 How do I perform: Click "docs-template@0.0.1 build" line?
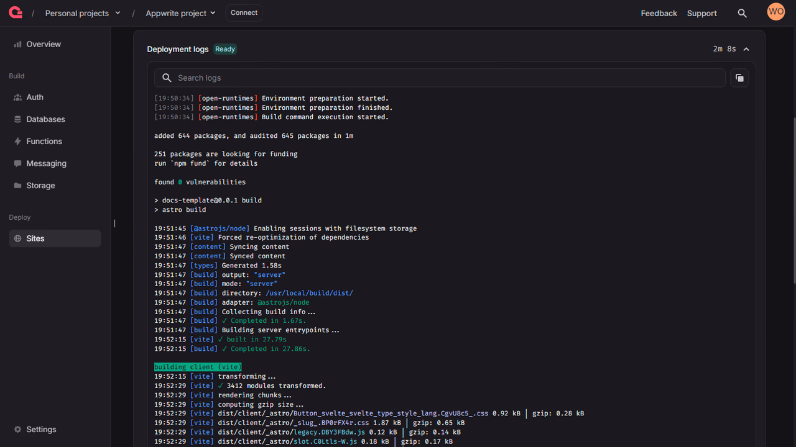pos(208,201)
